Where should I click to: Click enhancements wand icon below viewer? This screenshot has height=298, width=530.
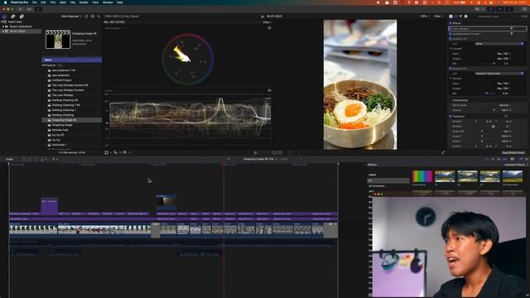pos(116,152)
